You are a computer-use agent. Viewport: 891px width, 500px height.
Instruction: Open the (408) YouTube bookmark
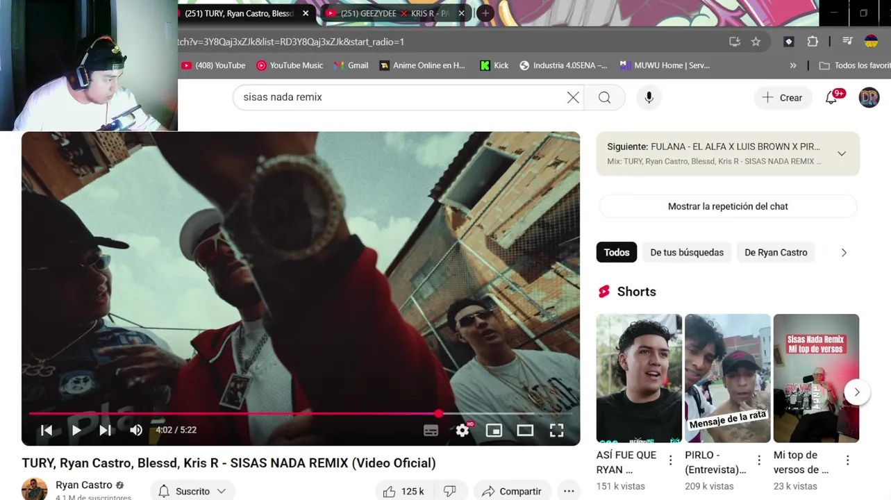(x=213, y=65)
